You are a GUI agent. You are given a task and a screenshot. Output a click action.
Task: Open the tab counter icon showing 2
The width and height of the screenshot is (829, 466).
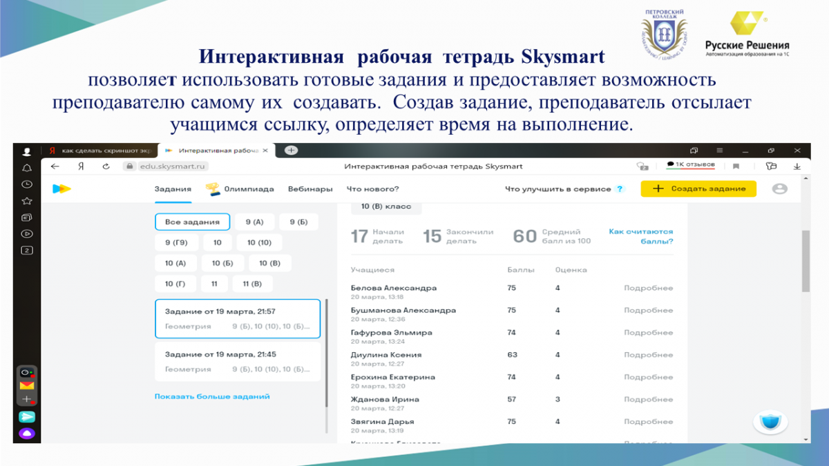(x=27, y=250)
